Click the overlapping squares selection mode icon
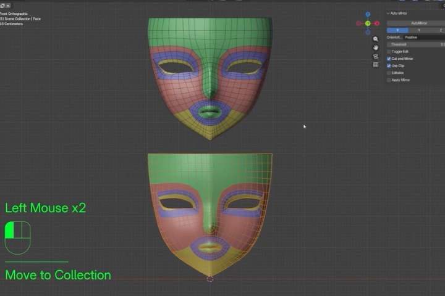The height and width of the screenshot is (296, 445). point(2,6)
